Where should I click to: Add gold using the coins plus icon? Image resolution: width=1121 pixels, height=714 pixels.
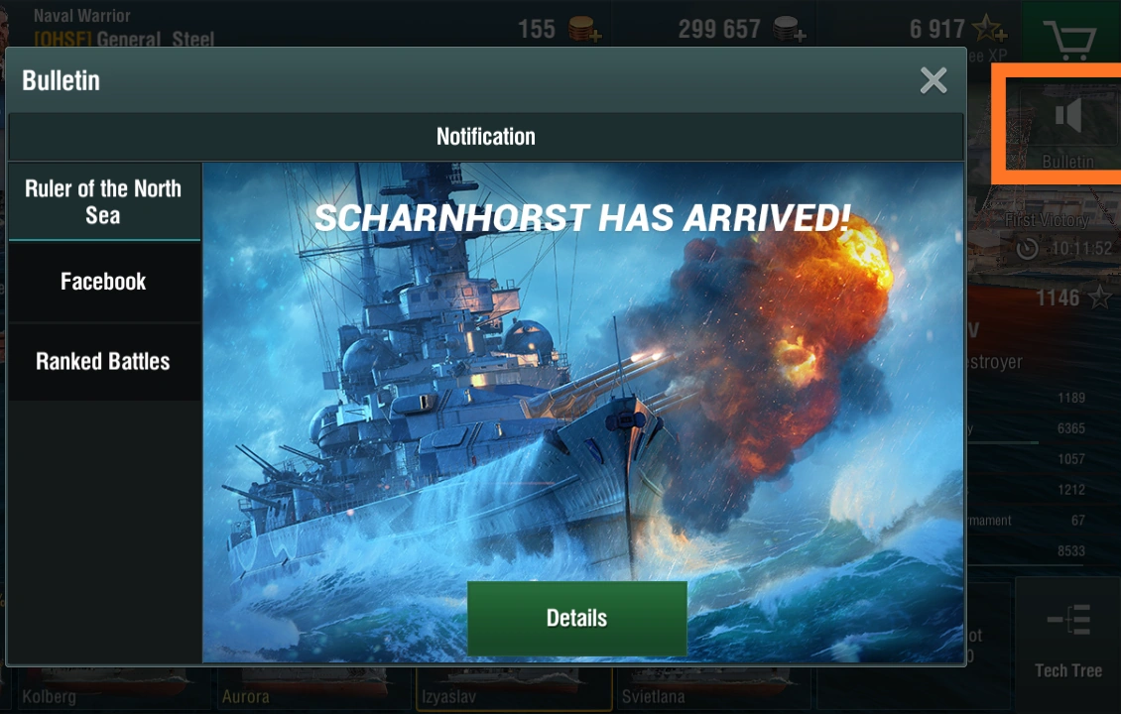585,29
